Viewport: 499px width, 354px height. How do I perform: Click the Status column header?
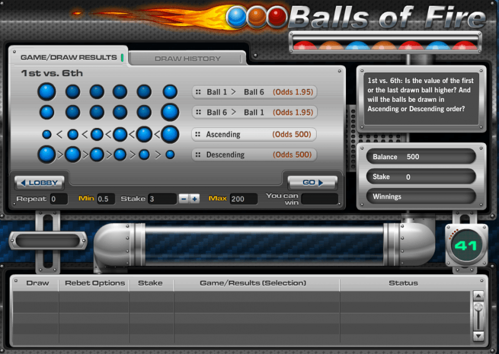403,283
